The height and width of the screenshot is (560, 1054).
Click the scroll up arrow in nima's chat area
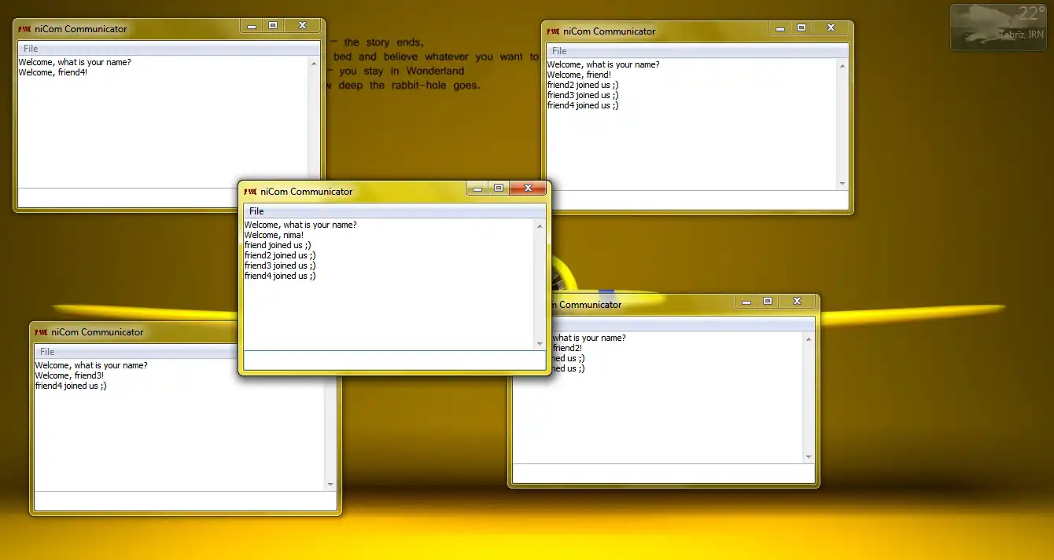click(540, 226)
